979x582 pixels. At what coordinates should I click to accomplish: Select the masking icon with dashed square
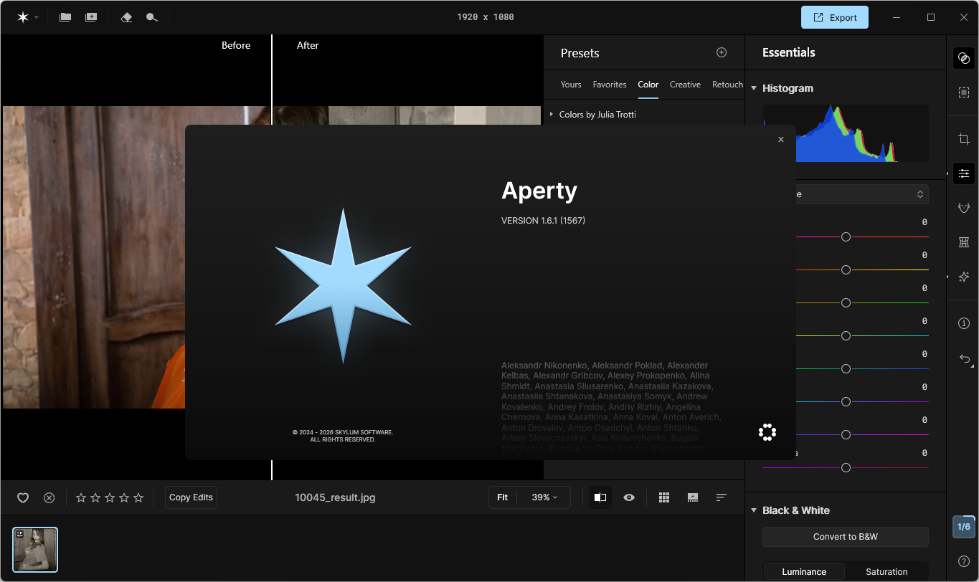click(964, 92)
